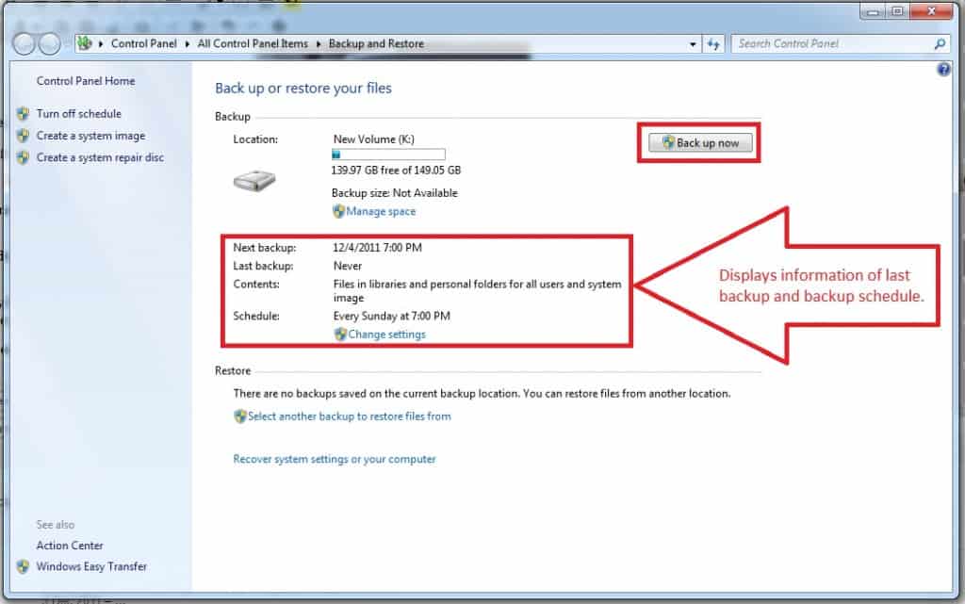Turn off schedule in left sidebar

[78, 114]
